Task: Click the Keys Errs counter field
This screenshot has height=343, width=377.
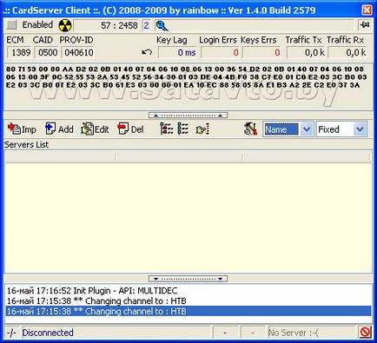Action: (261, 52)
